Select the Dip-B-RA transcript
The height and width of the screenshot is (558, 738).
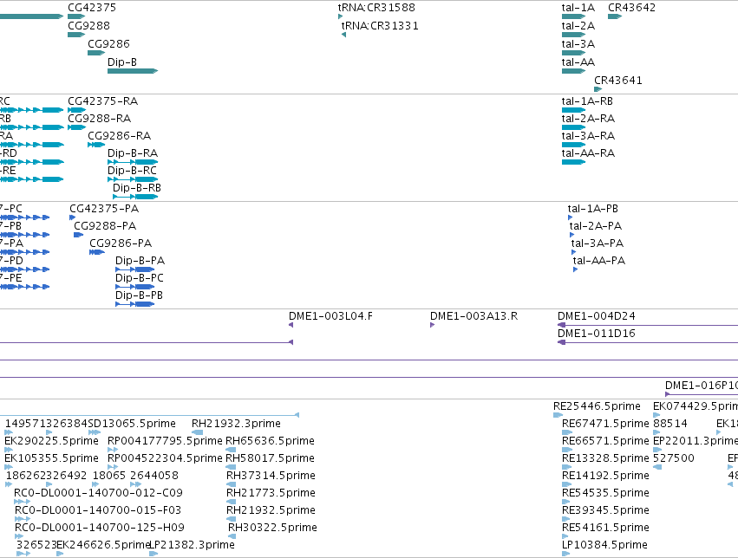point(133,162)
